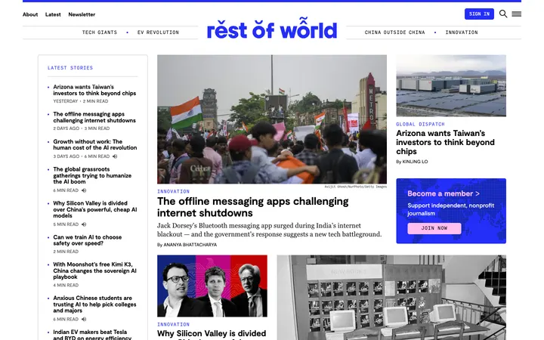Open offline messaging apps story in Latest Stories
This screenshot has height=340, width=544.
point(94,117)
